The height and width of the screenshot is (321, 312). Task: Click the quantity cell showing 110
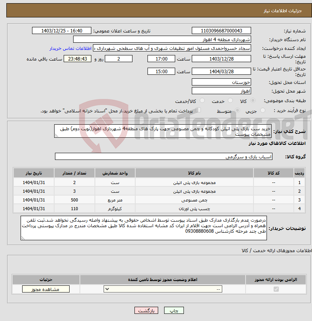(x=74, y=209)
